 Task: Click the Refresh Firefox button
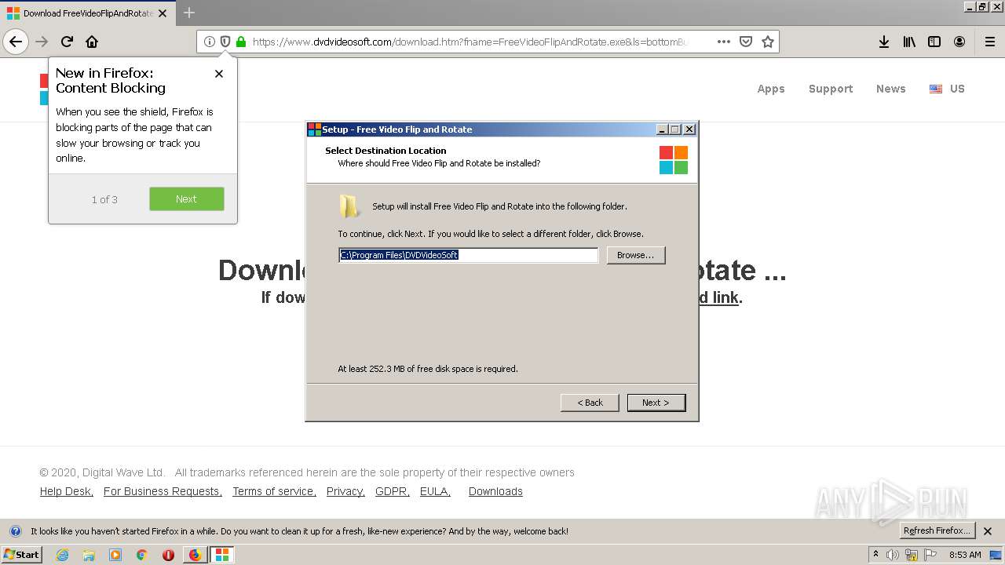[937, 531]
